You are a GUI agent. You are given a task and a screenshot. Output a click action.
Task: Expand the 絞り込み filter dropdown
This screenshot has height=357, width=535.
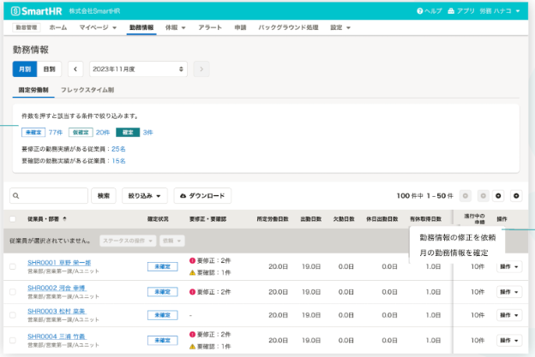144,196
